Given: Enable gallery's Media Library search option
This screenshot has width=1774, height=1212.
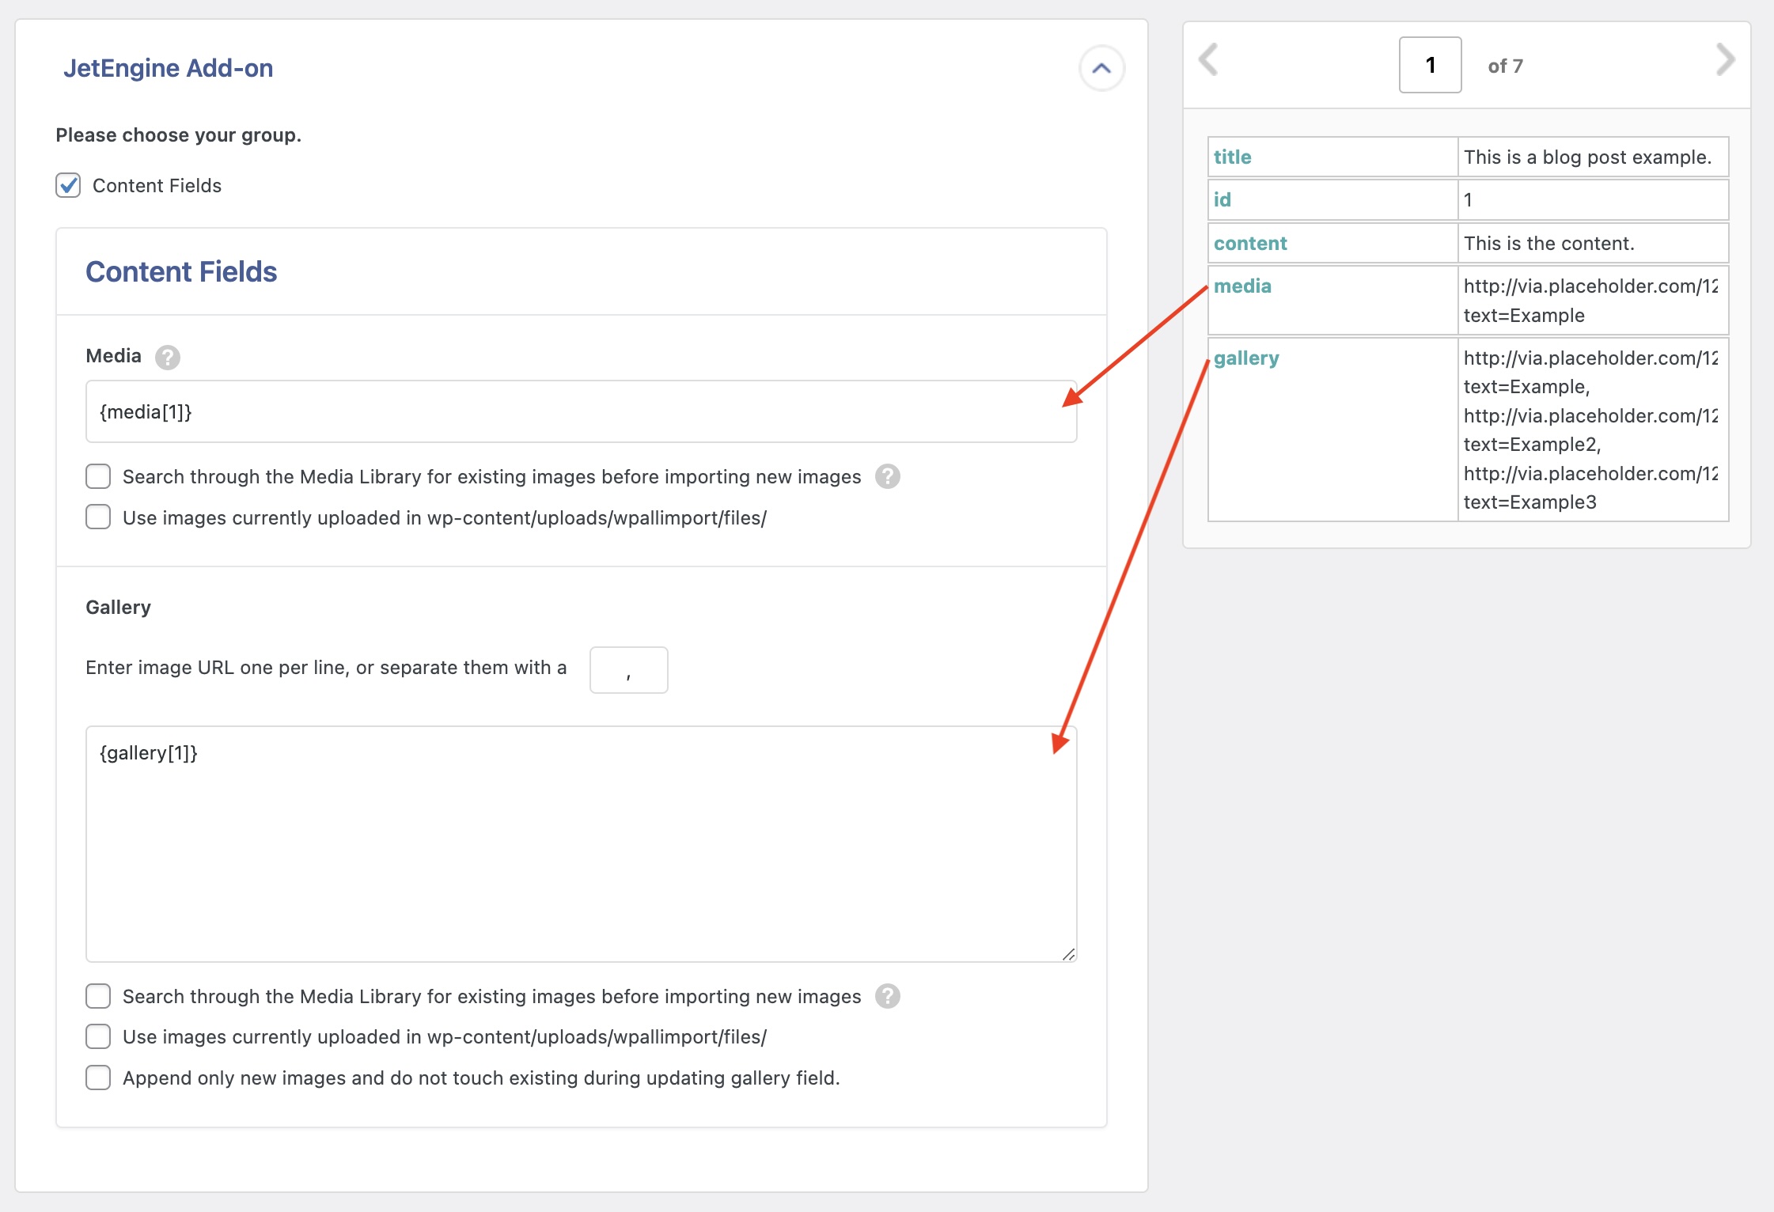Looking at the screenshot, I should click(x=97, y=996).
